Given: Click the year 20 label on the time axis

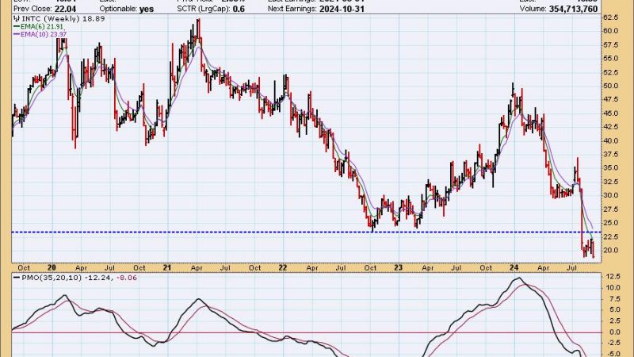Looking at the screenshot, I should pyautogui.click(x=52, y=267).
